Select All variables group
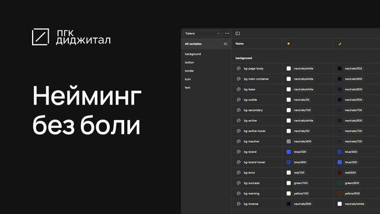 click(206, 44)
